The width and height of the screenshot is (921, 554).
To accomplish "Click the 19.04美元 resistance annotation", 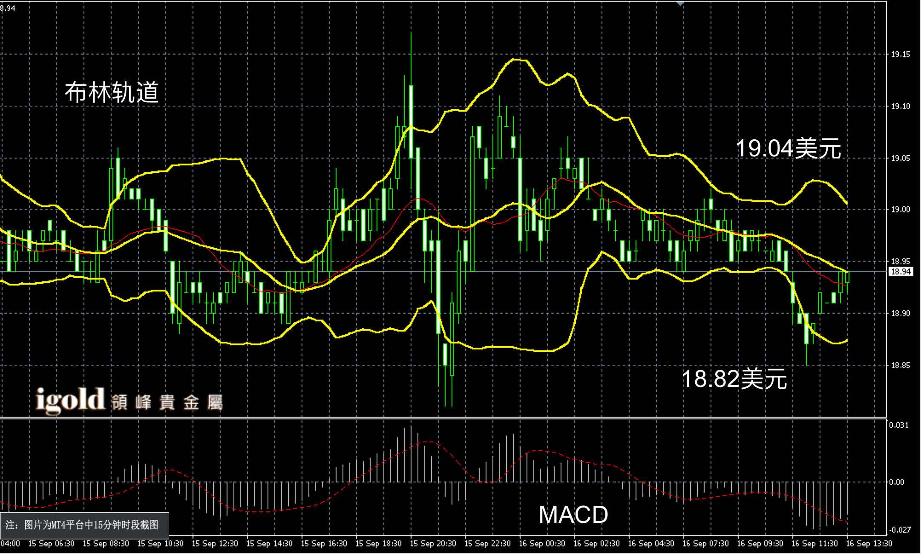I will [788, 149].
